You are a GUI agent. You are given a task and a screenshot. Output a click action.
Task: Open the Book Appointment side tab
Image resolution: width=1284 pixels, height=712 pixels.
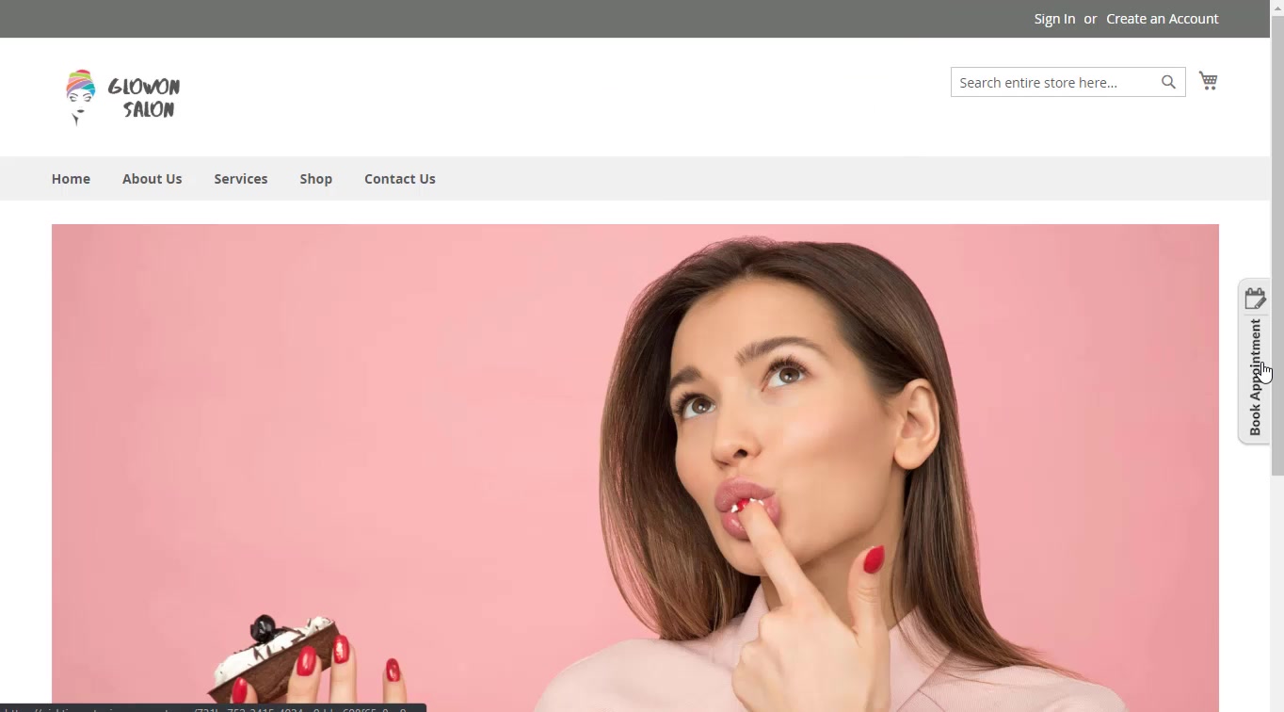[1255, 377]
